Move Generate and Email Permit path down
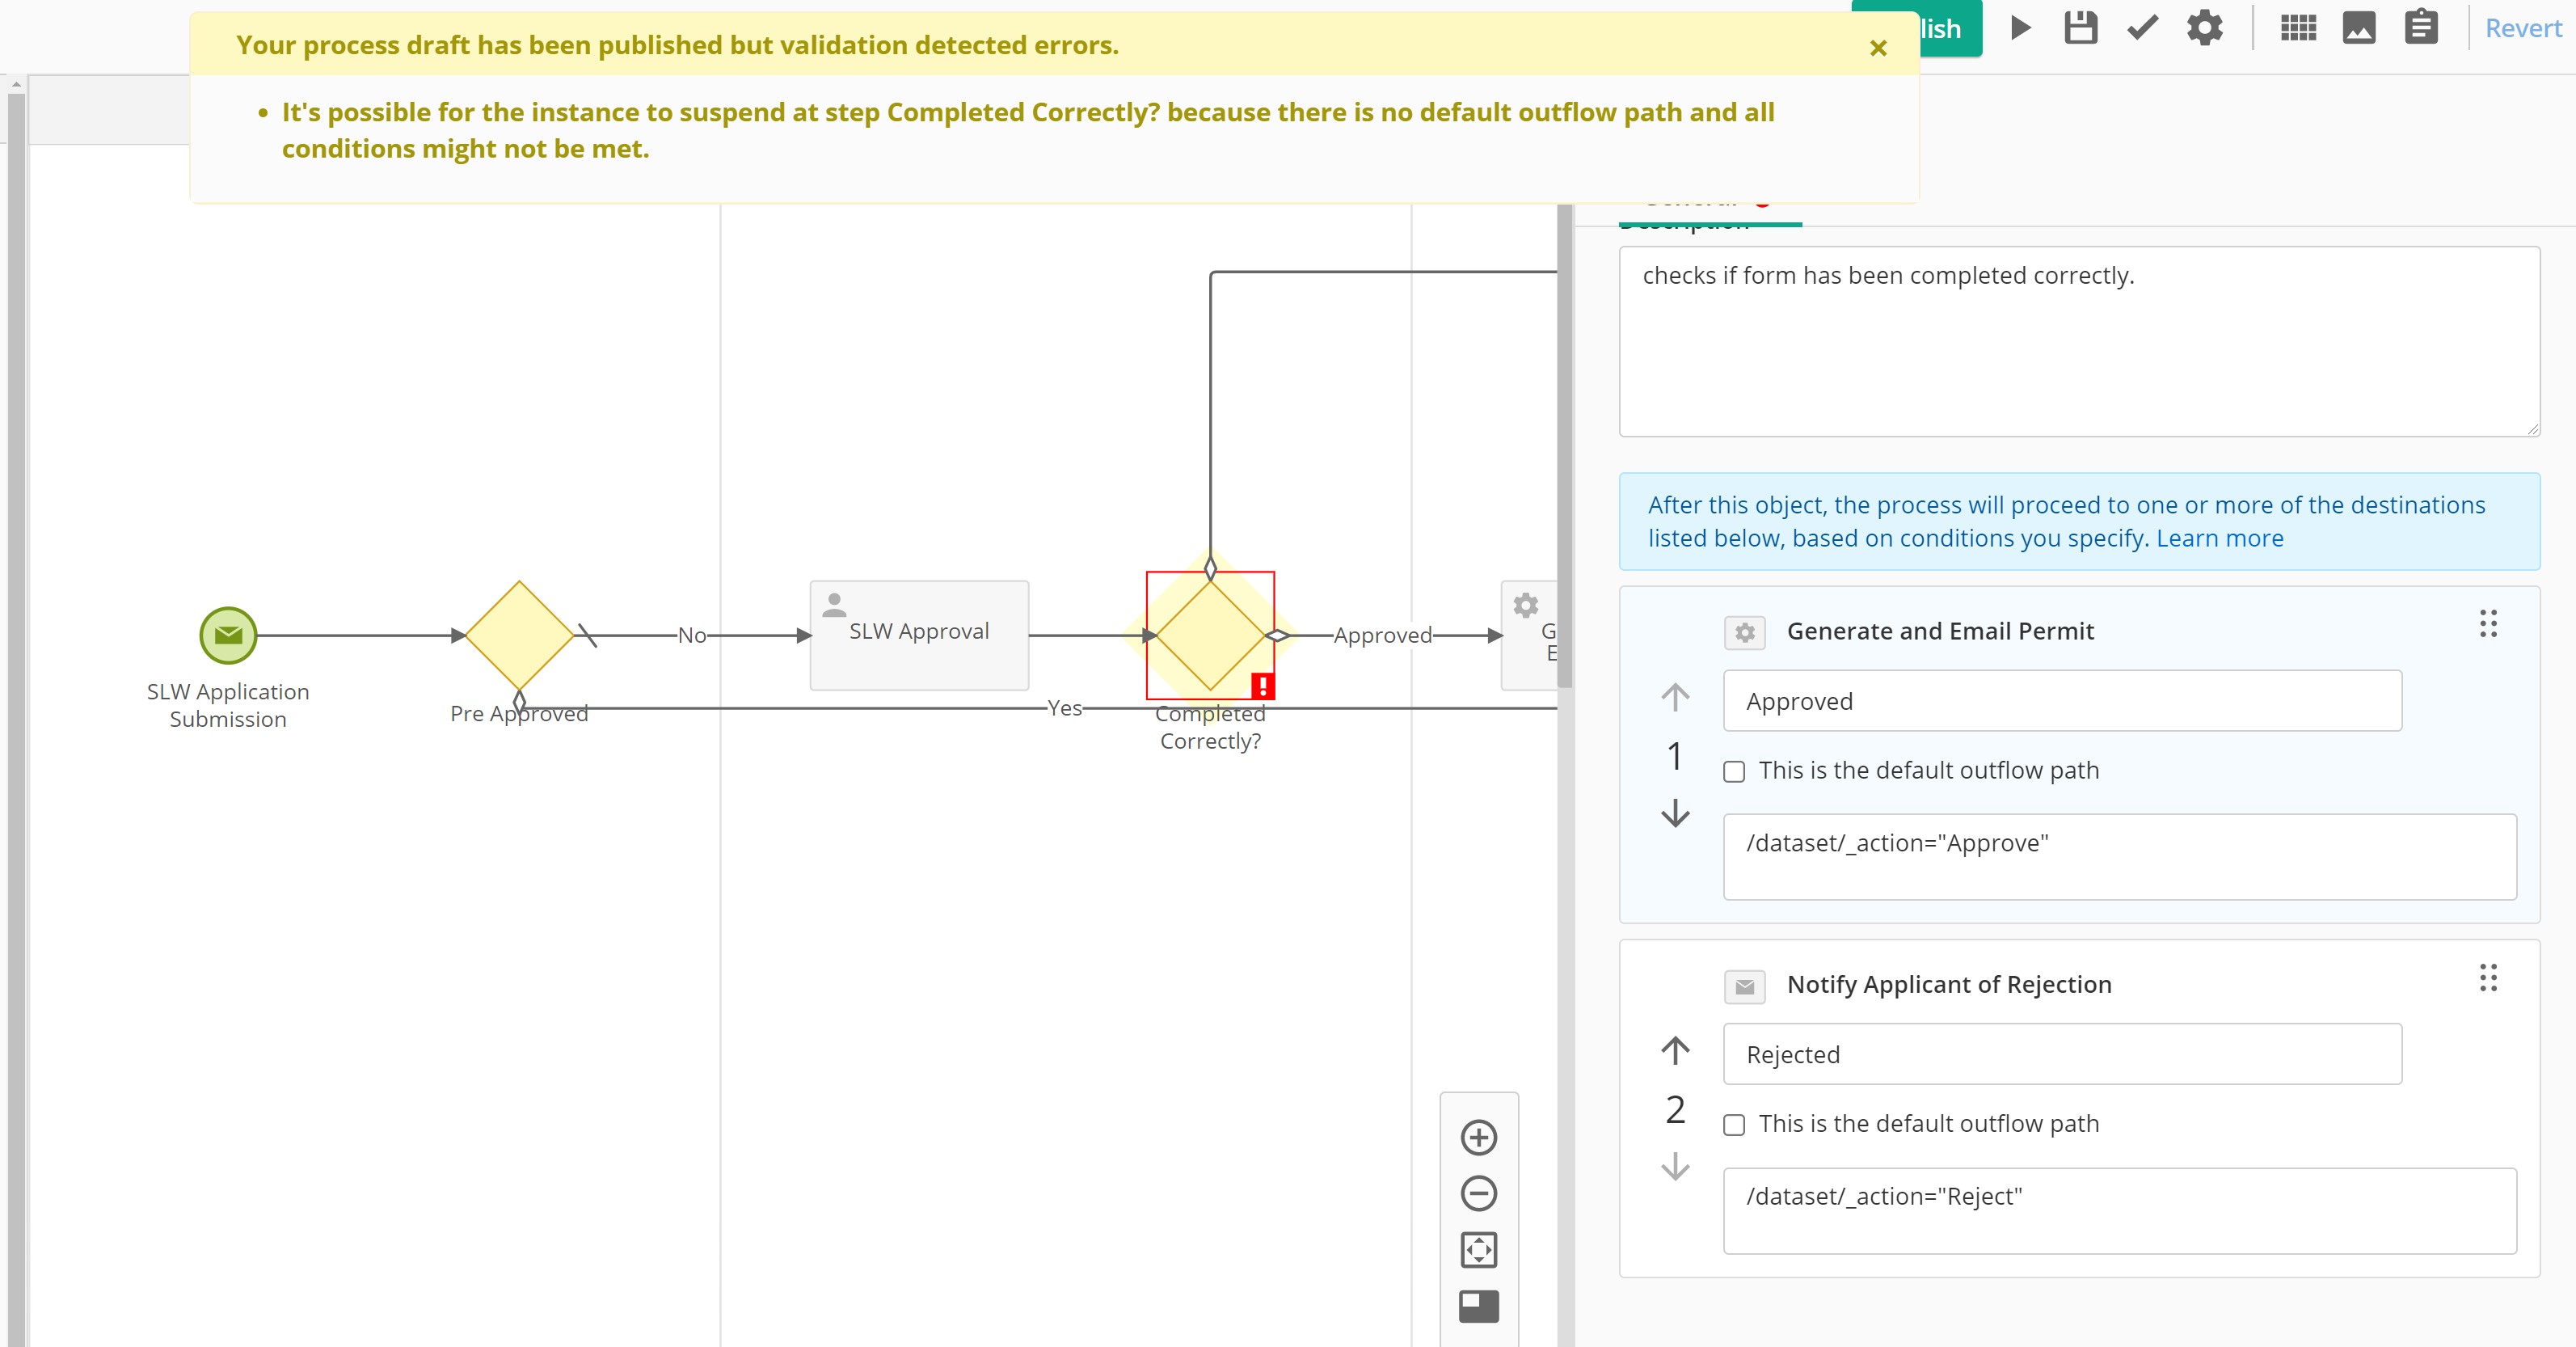The height and width of the screenshot is (1347, 2576). pyautogui.click(x=1675, y=813)
